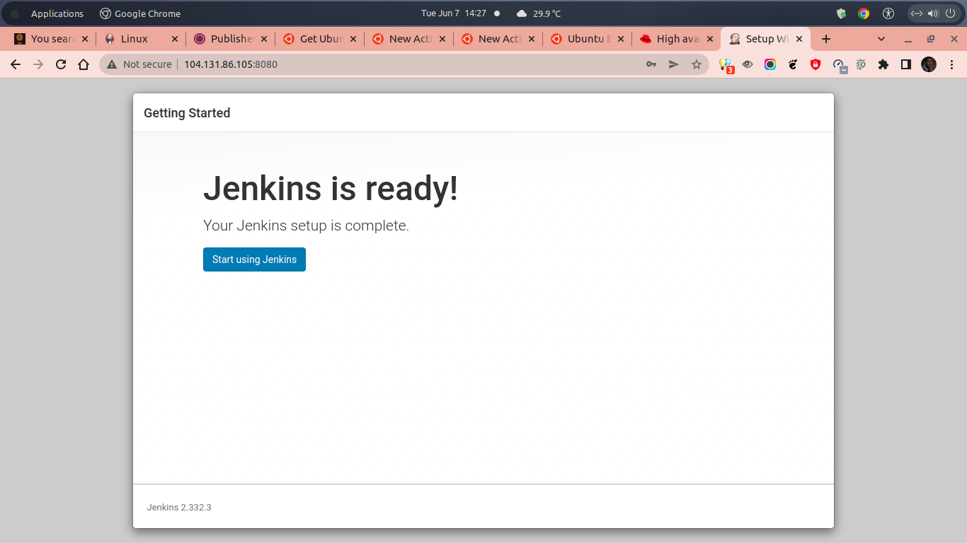This screenshot has width=967, height=543.
Task: Open the Chrome profile avatar
Action: click(x=929, y=64)
